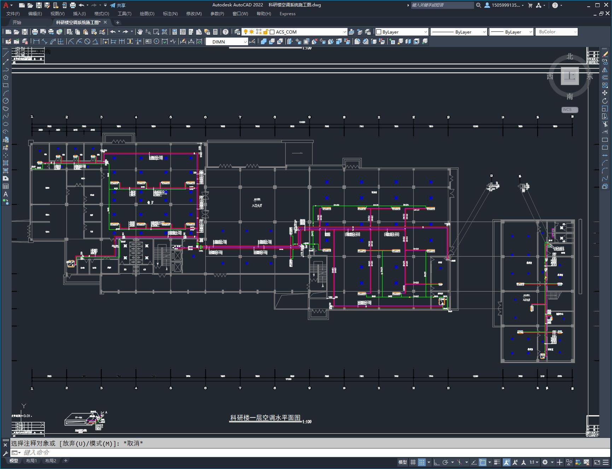Toggle Ortho mode in the status bar
This screenshot has height=469, width=612.
tap(437, 462)
